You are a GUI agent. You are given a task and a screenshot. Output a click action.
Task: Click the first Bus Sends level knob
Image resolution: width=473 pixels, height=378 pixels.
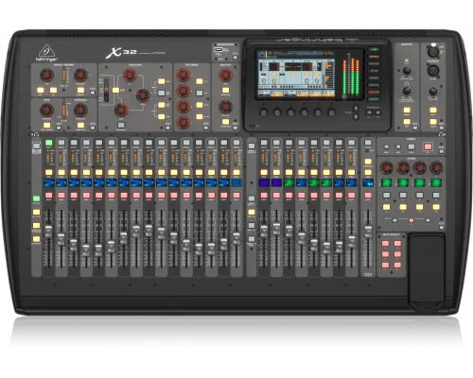click(184, 76)
